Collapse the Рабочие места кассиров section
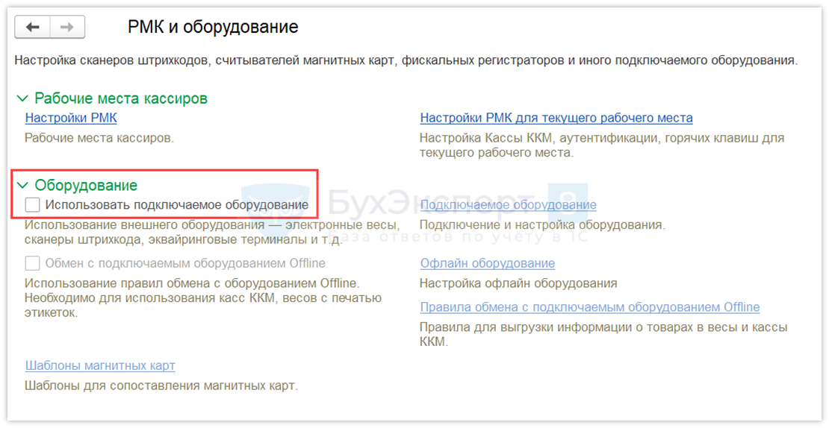This screenshot has height=428, width=829. tap(22, 98)
